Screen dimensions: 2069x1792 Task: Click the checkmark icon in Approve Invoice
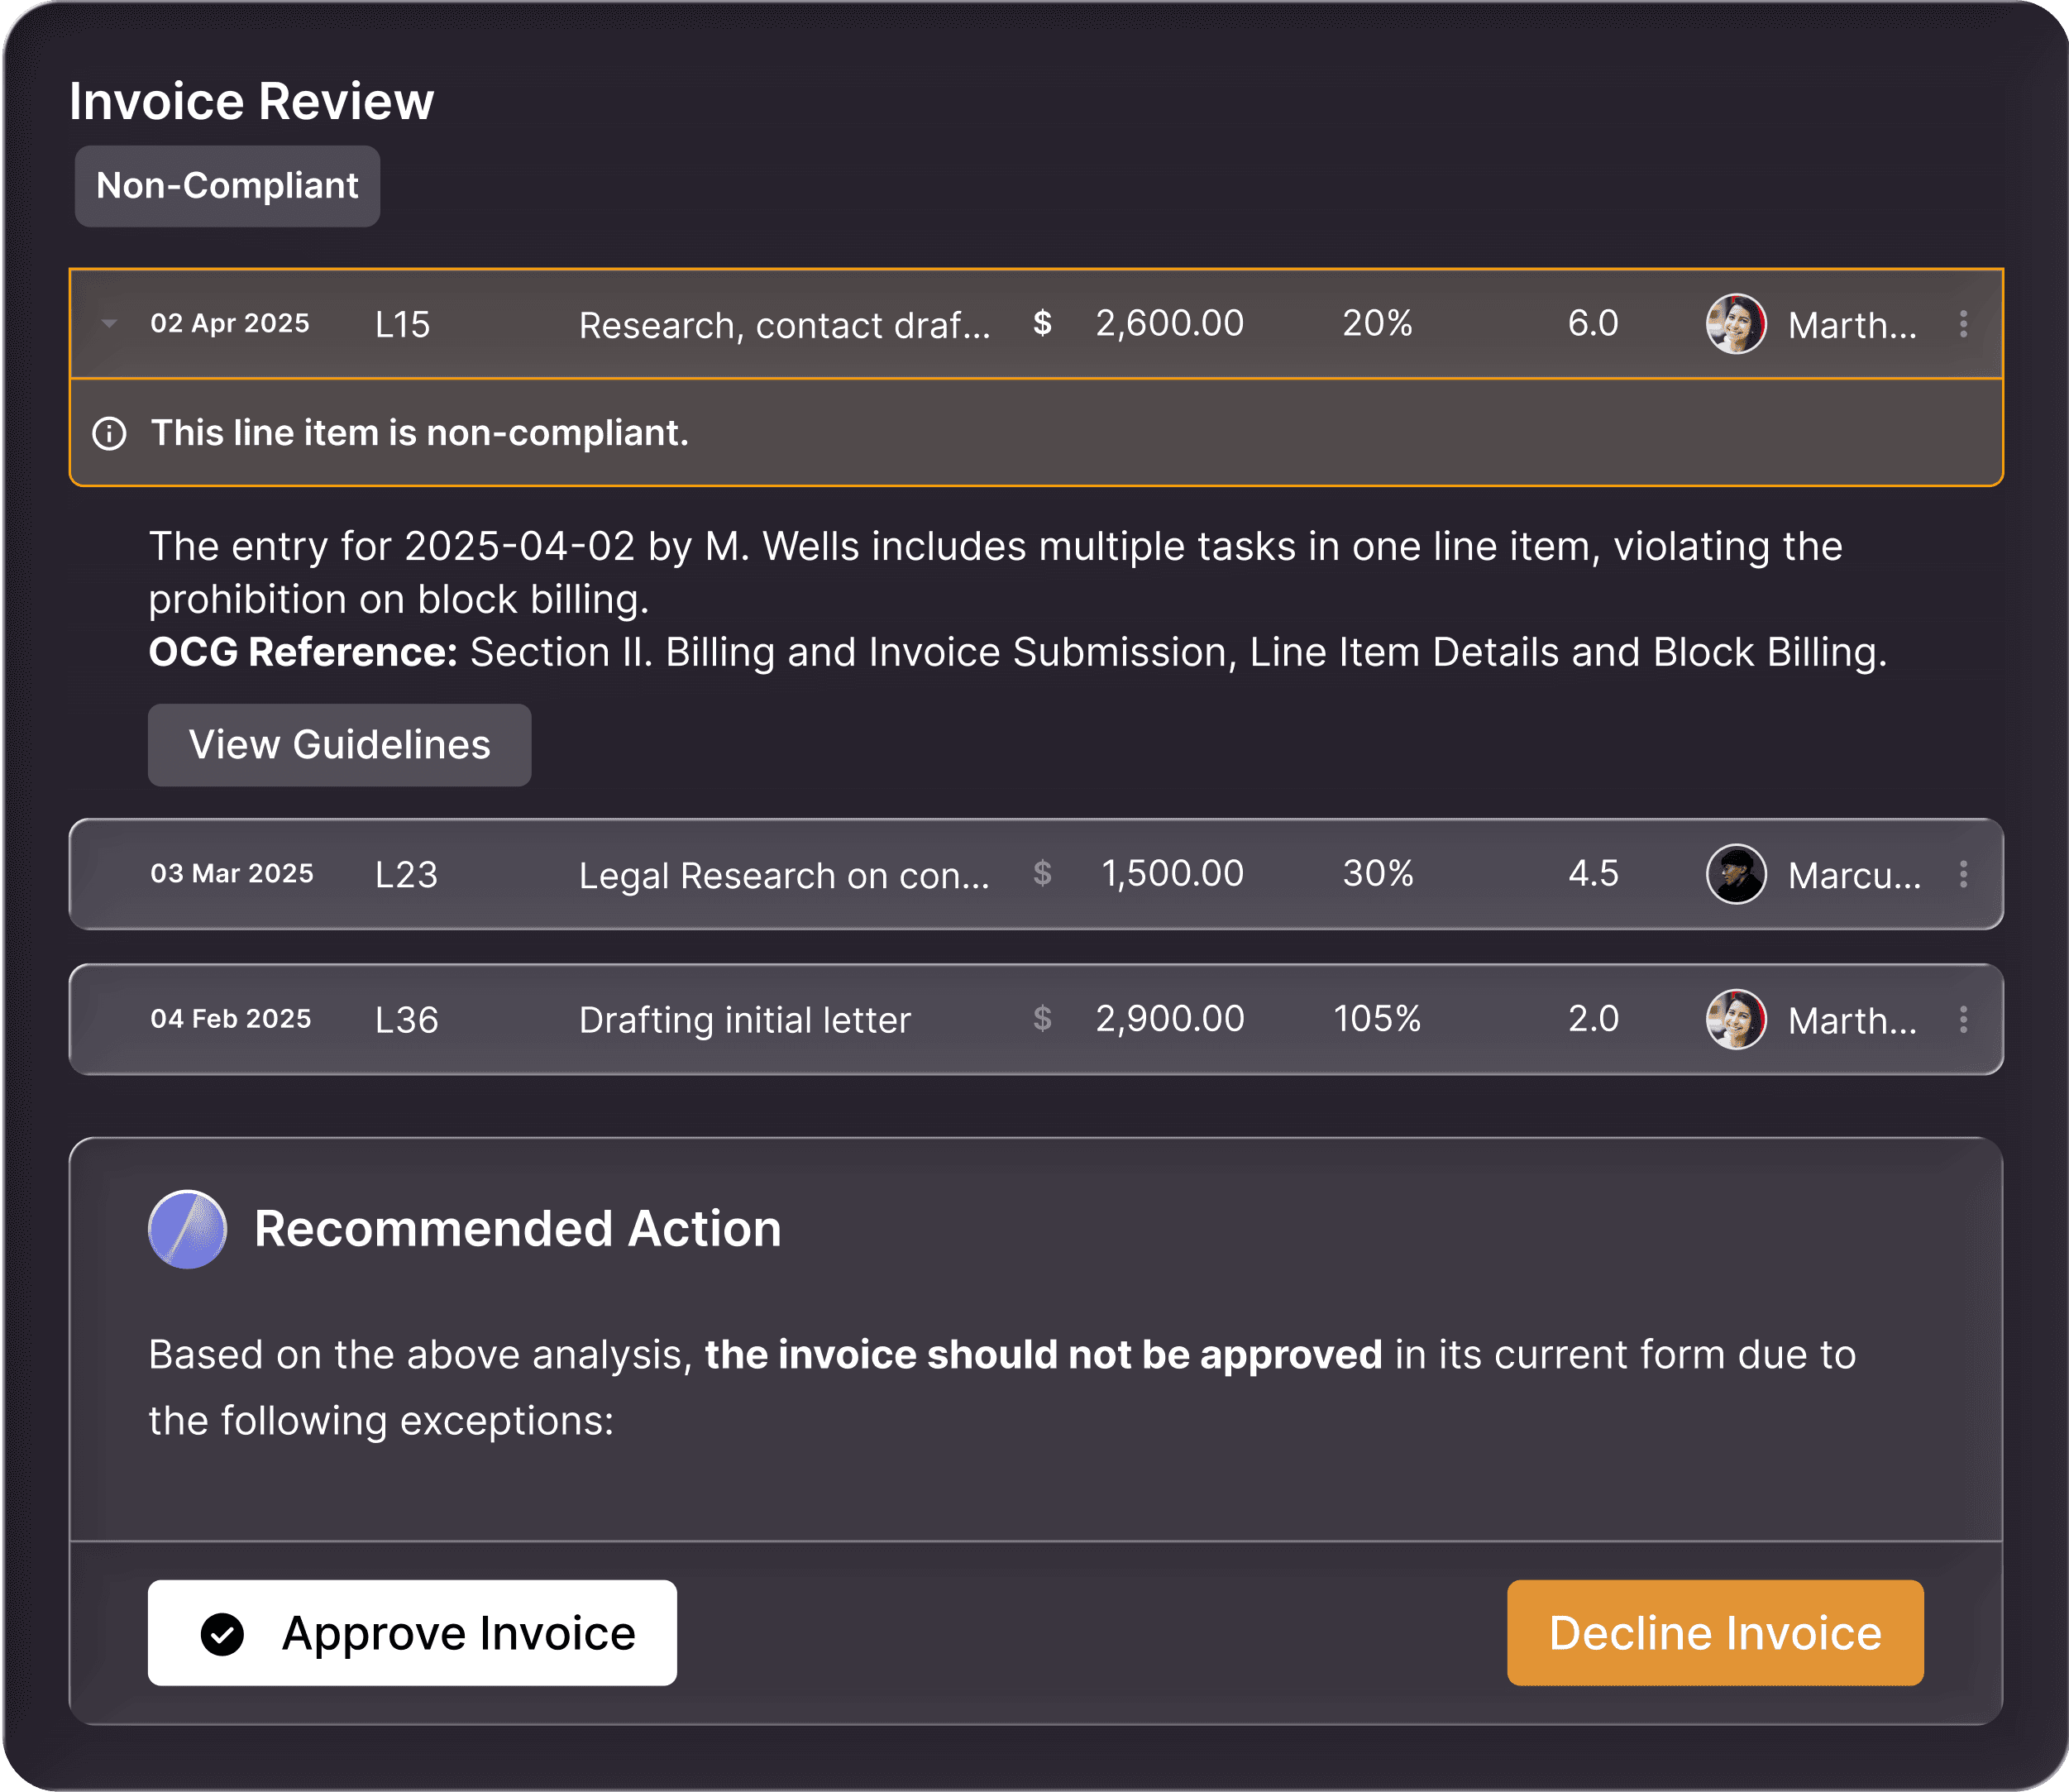point(222,1634)
